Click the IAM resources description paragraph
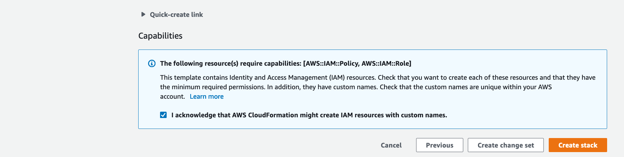 click(x=378, y=87)
